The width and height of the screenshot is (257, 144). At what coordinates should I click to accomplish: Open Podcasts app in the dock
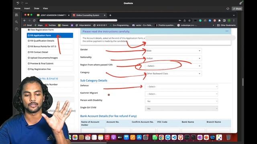[113, 137]
